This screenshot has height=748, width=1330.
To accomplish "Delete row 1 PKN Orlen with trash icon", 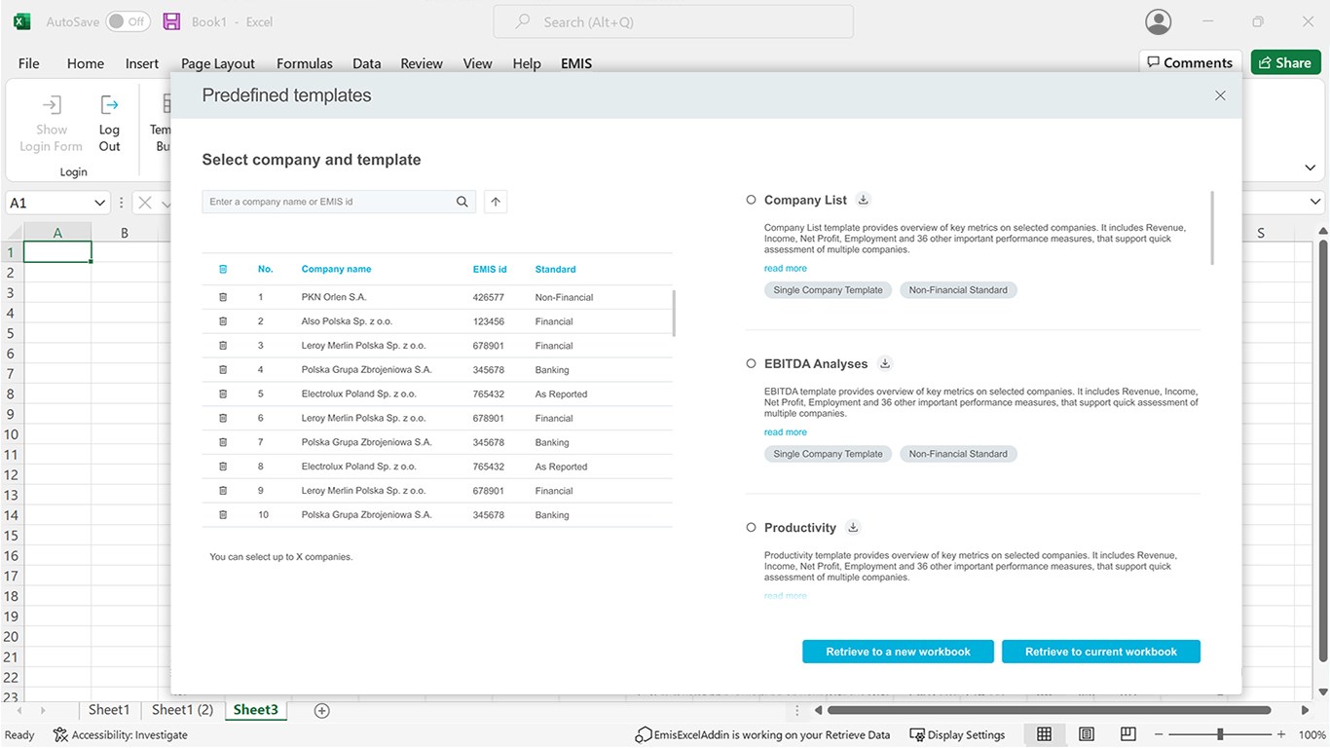I will [223, 297].
